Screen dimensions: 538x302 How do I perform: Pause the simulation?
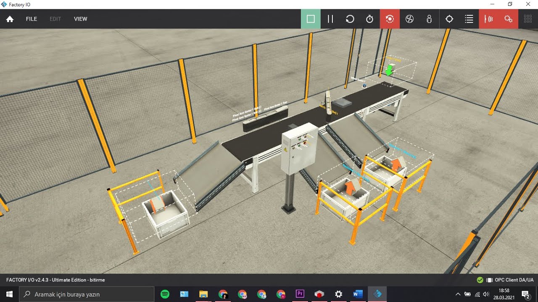coord(330,19)
